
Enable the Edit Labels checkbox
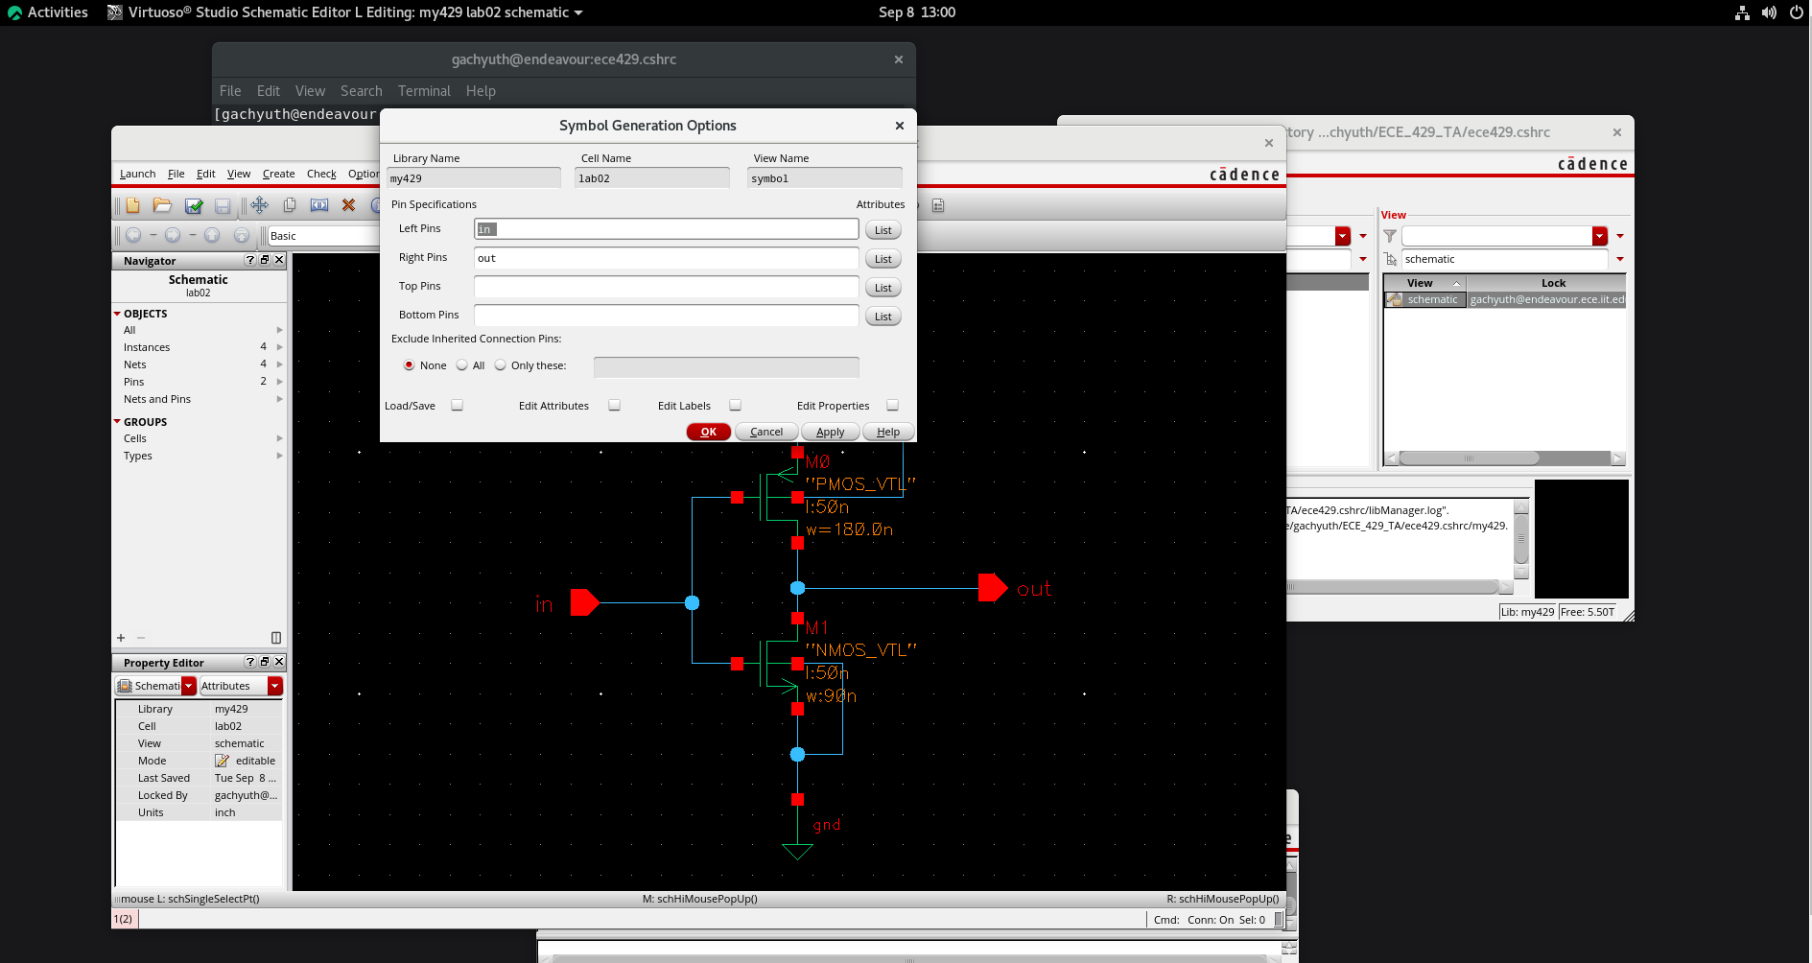735,406
